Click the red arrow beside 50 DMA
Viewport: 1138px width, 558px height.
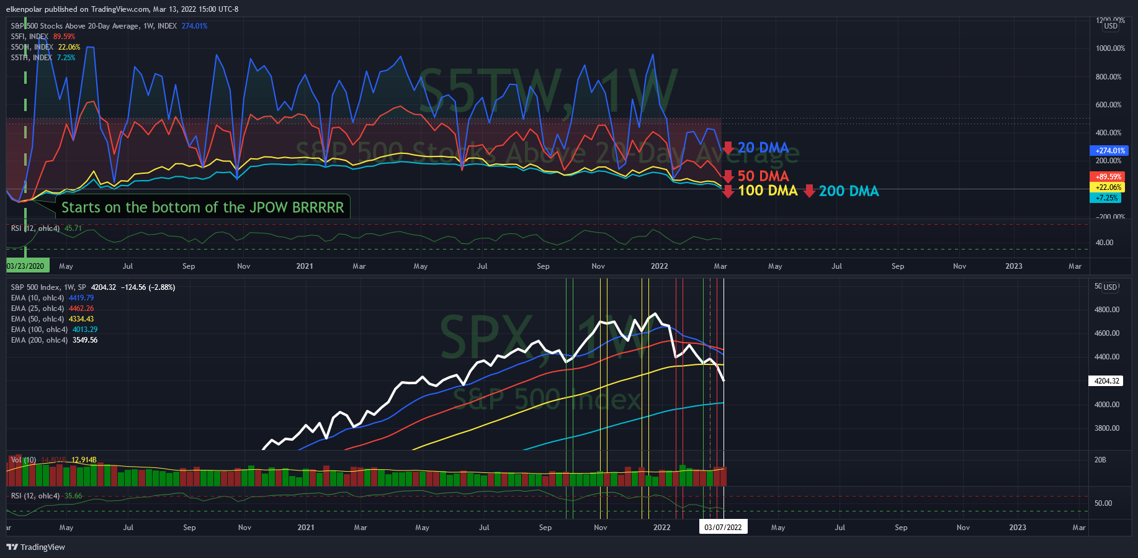point(728,176)
